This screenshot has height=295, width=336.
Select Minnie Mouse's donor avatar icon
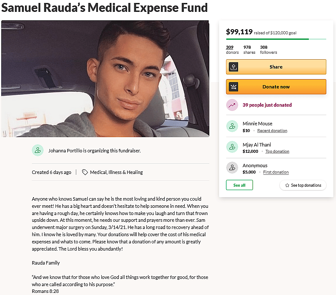coord(232,126)
